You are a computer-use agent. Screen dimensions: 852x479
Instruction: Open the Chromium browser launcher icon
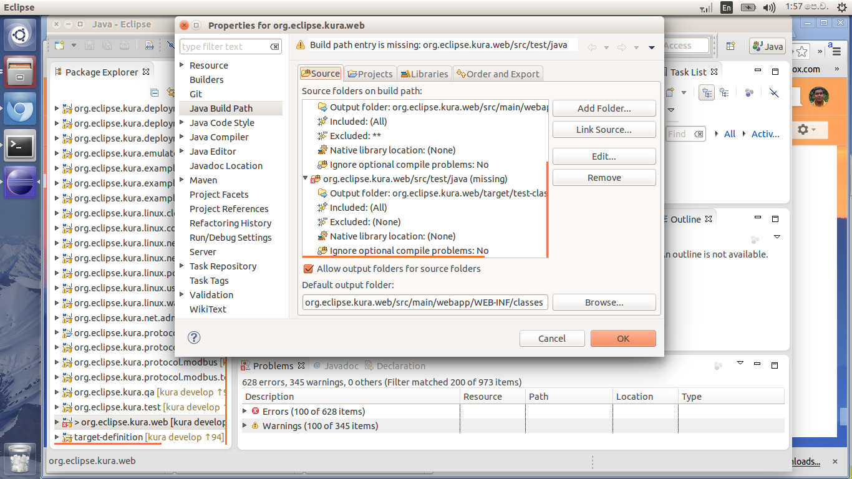click(21, 110)
